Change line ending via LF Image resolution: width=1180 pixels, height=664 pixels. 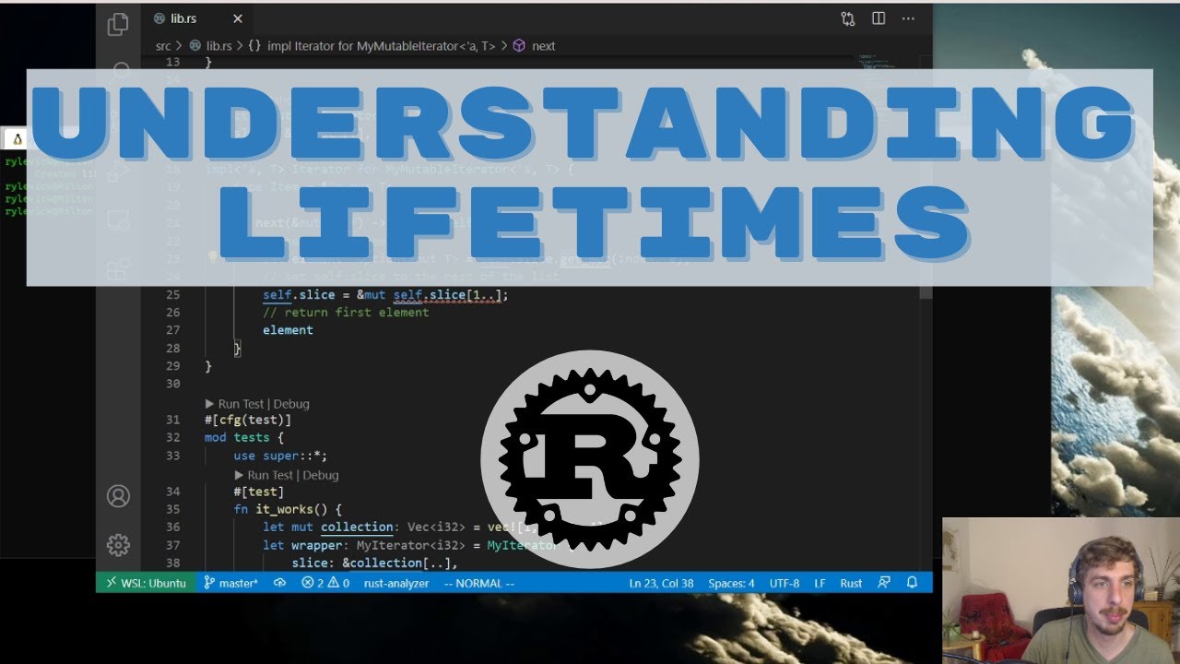pyautogui.click(x=820, y=583)
